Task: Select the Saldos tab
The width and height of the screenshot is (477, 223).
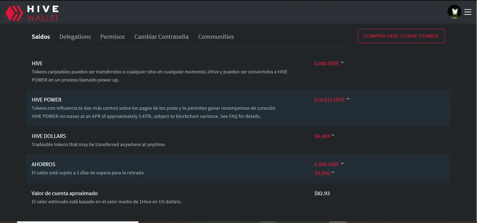Action: click(41, 36)
